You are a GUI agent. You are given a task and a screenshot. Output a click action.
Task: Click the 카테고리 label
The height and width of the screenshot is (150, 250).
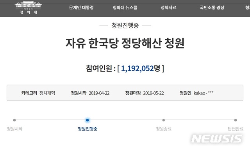click(29, 93)
